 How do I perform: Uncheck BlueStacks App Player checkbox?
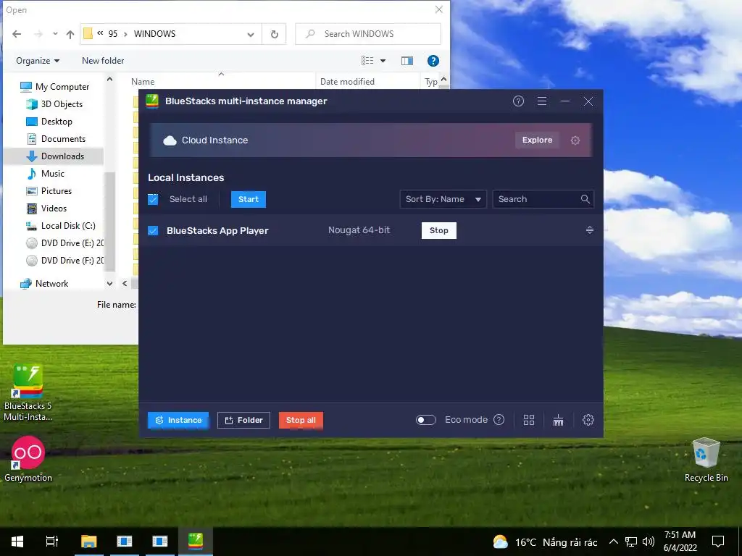pyautogui.click(x=153, y=230)
